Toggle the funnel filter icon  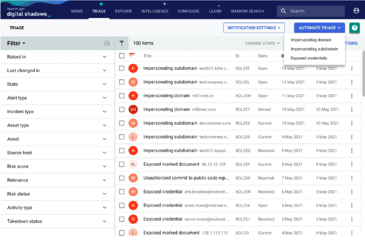pyautogui.click(x=122, y=43)
